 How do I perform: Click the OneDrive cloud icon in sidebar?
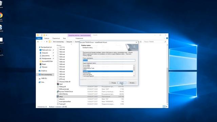(x=40, y=71)
